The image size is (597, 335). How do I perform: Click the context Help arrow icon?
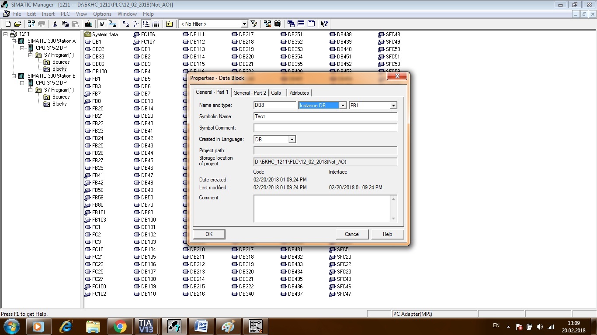(324, 24)
